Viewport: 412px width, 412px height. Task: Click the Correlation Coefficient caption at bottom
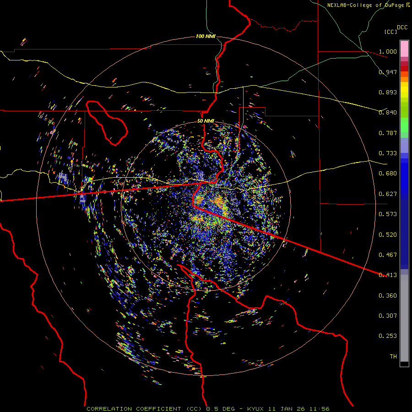(208, 409)
